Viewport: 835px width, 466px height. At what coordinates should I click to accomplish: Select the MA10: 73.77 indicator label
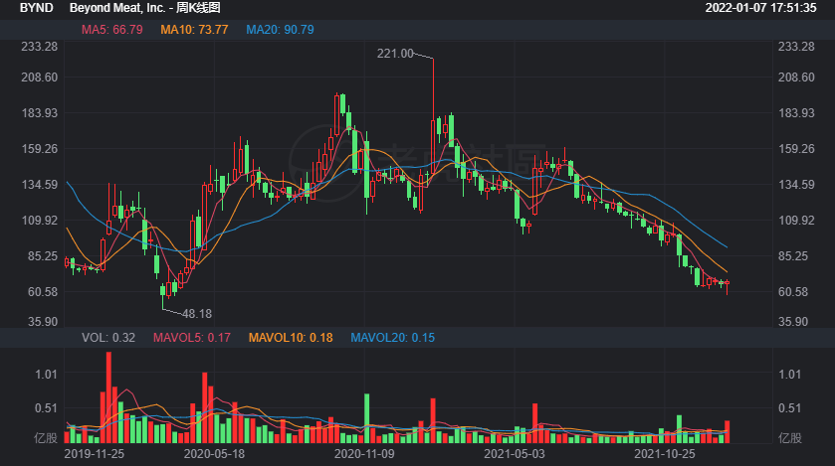(x=194, y=30)
